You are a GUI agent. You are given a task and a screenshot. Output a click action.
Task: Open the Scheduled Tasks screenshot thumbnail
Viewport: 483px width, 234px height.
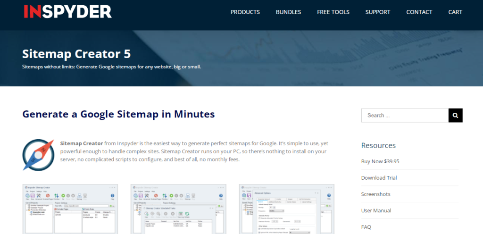pyautogui.click(x=178, y=209)
